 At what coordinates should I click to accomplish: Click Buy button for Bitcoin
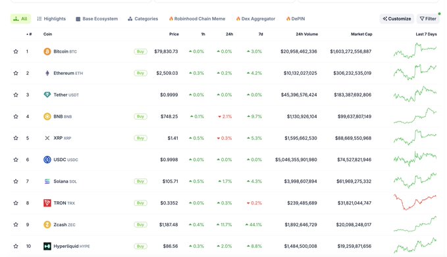click(140, 51)
